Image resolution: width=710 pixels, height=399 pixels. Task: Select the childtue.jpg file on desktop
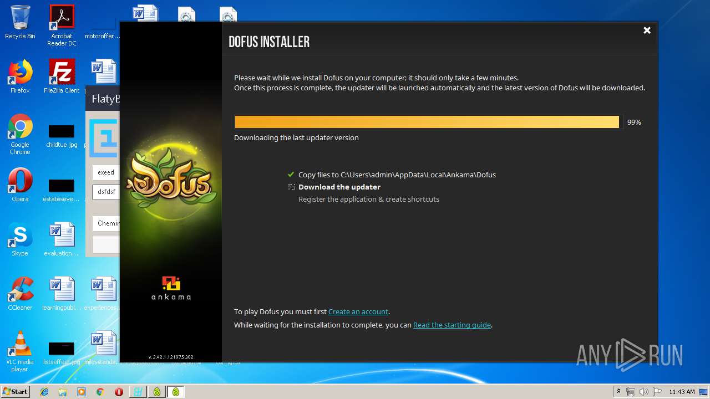coord(62,136)
